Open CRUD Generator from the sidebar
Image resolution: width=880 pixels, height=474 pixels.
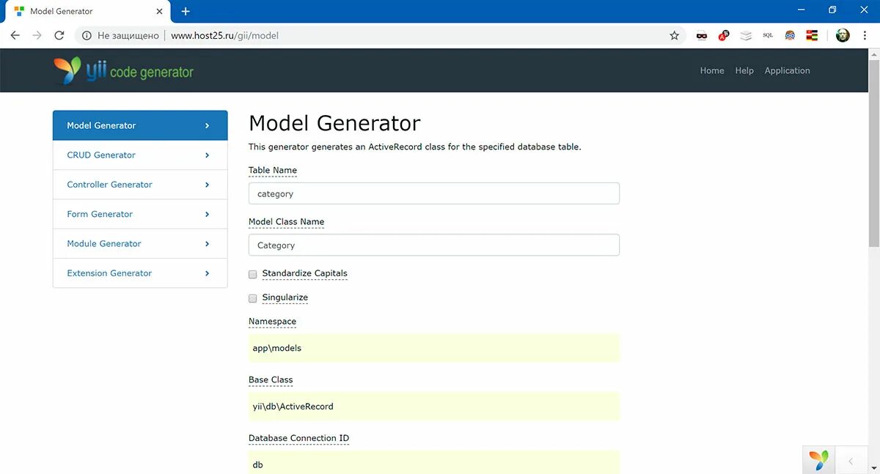click(x=140, y=155)
